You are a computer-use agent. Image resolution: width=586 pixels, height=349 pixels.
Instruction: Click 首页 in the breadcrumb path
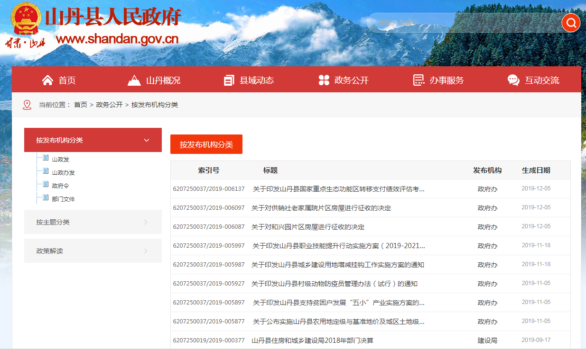pos(80,105)
